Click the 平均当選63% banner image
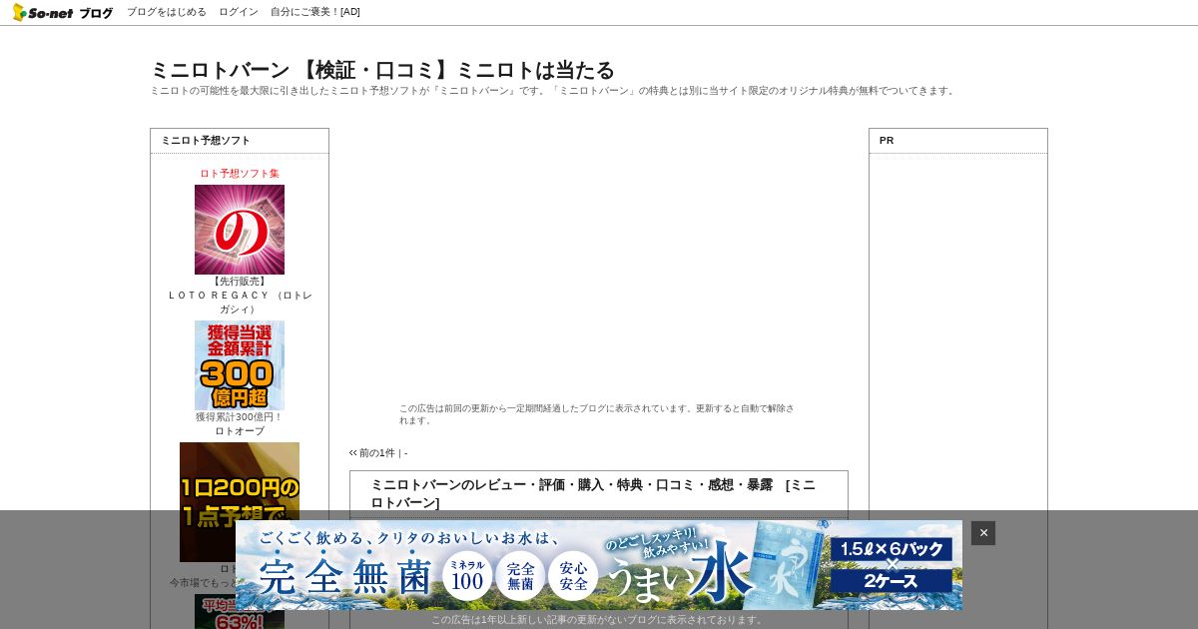This screenshot has height=629, width=1198. click(240, 612)
